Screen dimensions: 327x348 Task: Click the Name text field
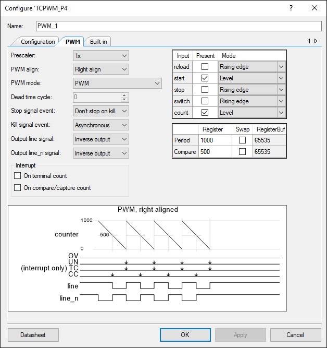178,26
